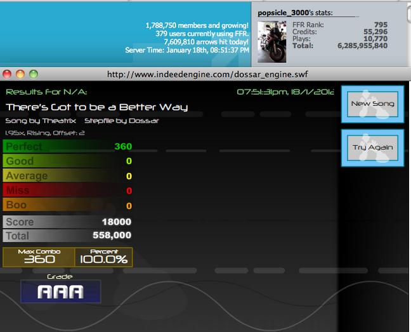This screenshot has width=411, height=332.
Task: Click the scrollbar handle beside stats panel
Action: (409, 13)
